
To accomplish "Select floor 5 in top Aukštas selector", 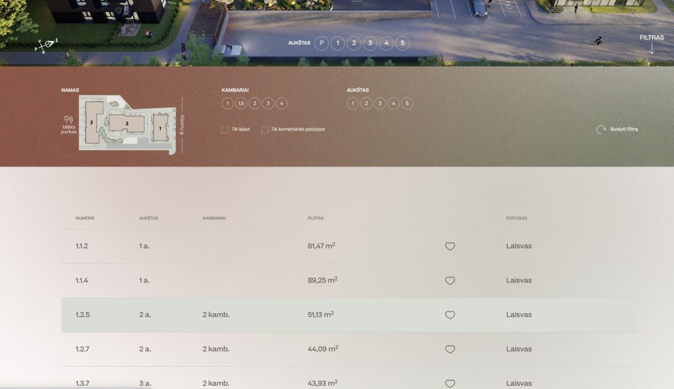I will pyautogui.click(x=403, y=43).
